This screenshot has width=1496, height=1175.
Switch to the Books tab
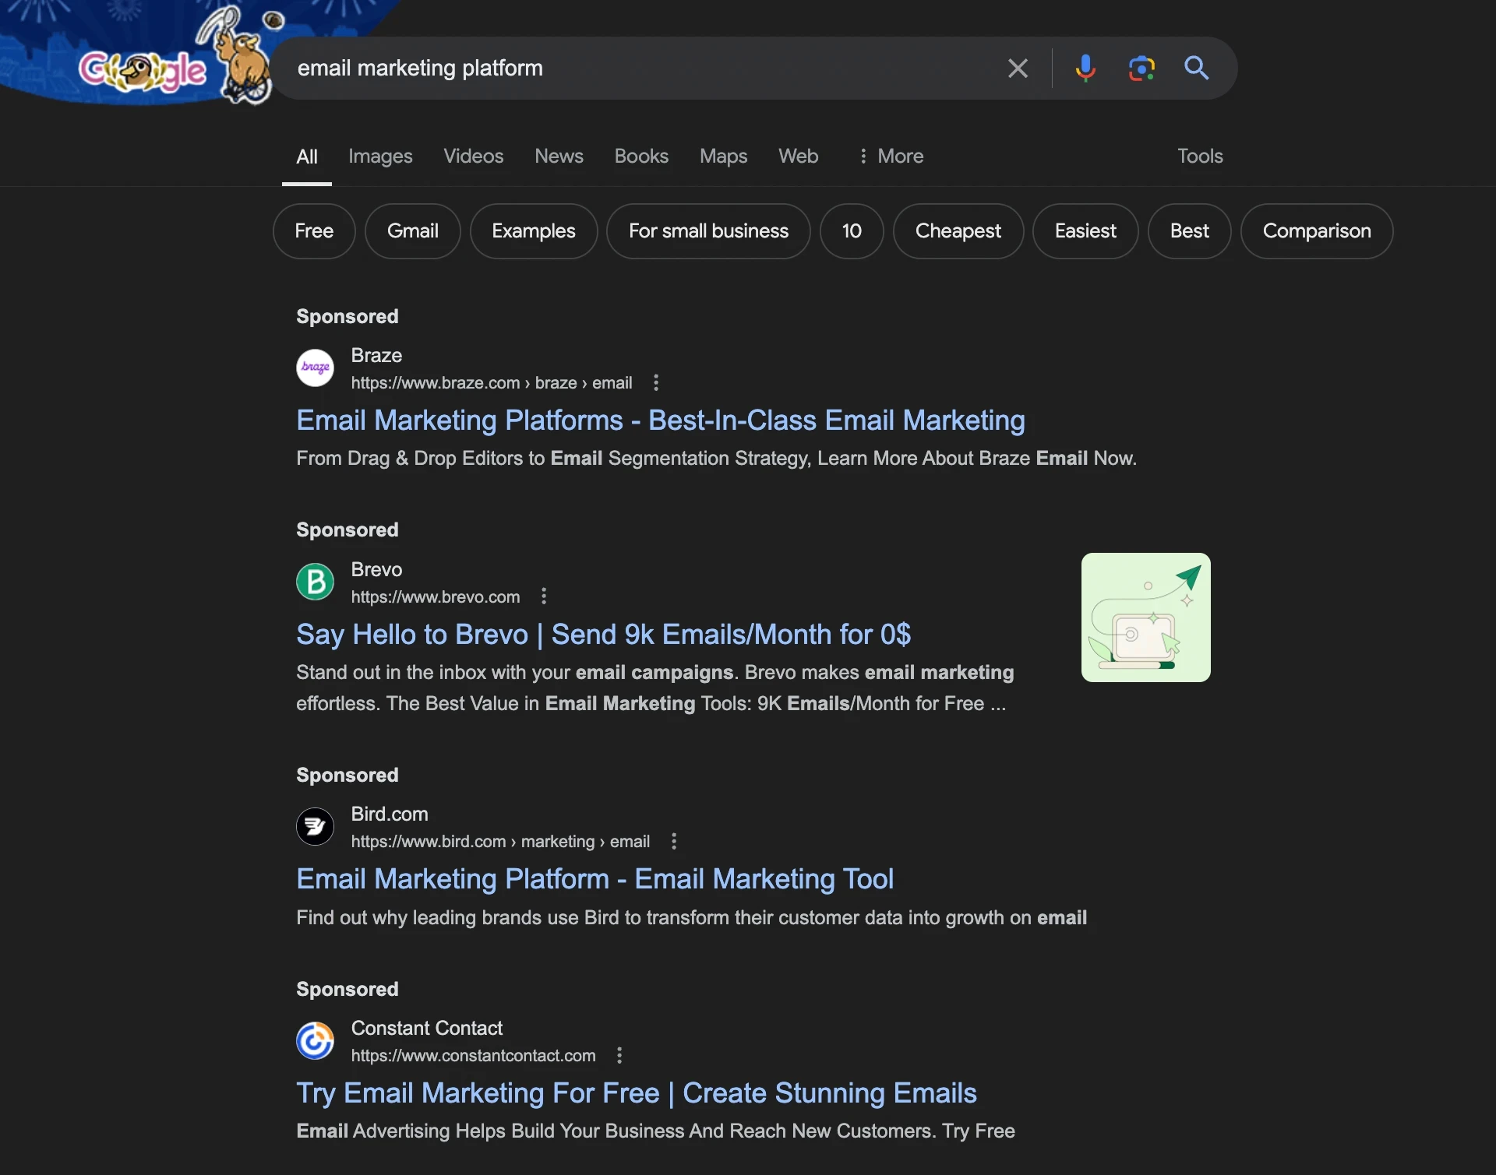pyautogui.click(x=641, y=157)
